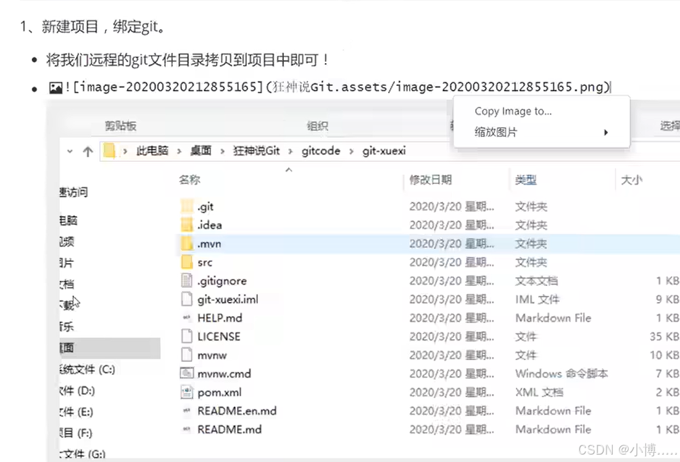This screenshot has height=462, width=680.
Task: Open recent locations dropdown chevron
Action: coord(70,151)
